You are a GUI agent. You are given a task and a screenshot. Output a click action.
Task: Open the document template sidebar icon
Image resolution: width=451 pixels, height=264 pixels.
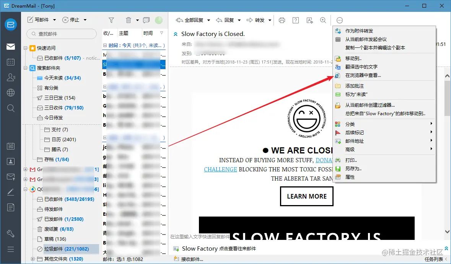[11, 207]
